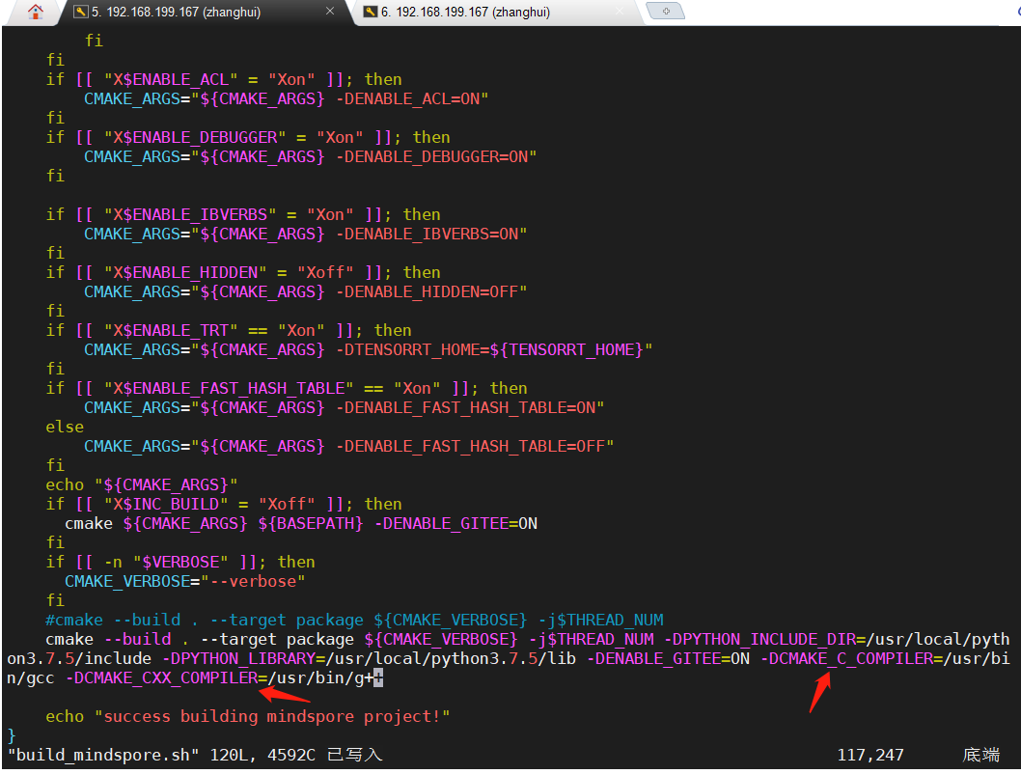Click "X$INC_BUILD" in the if condition
Screen dimensions: 1021x774
pos(166,505)
